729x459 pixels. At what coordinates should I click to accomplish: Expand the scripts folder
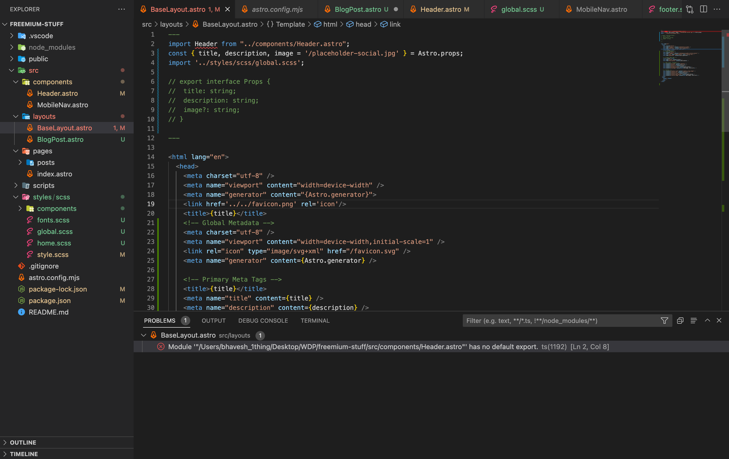click(16, 185)
